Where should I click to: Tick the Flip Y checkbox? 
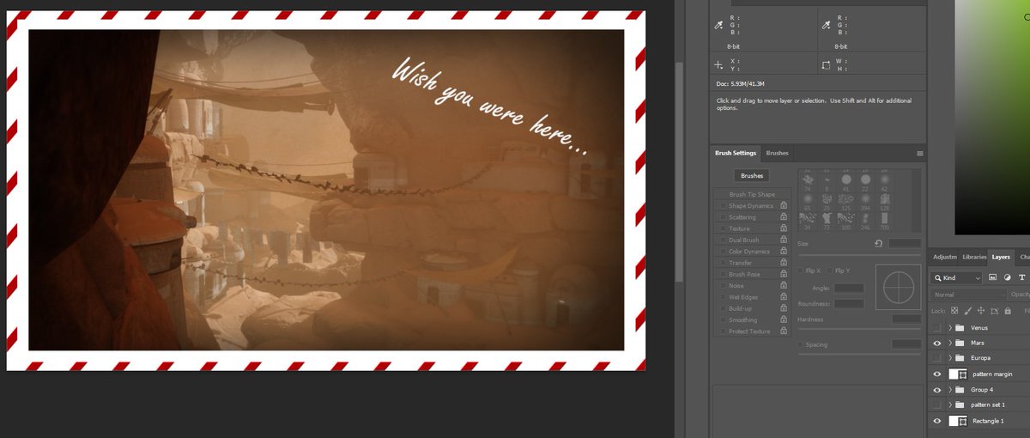click(x=831, y=271)
